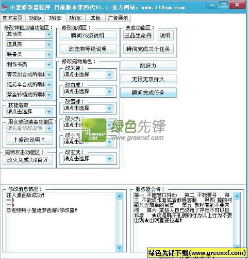Click the red app logo in title bar
The height and width of the screenshot is (259, 249).
point(5,7)
